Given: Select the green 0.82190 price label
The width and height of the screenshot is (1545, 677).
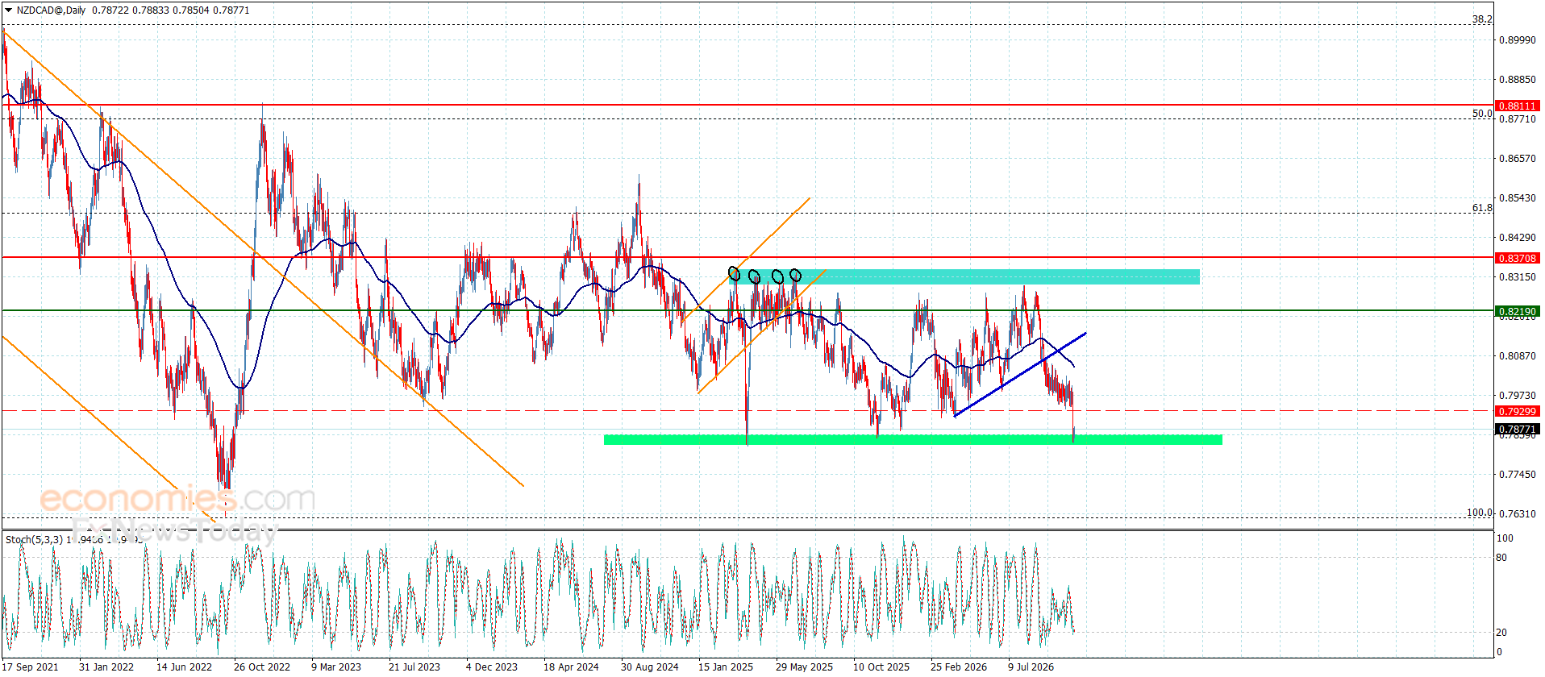Looking at the screenshot, I should (1517, 311).
